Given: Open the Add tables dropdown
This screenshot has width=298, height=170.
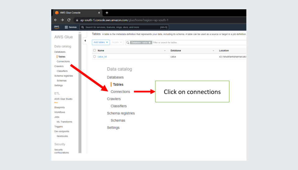Looking at the screenshot, I should click(x=101, y=42).
